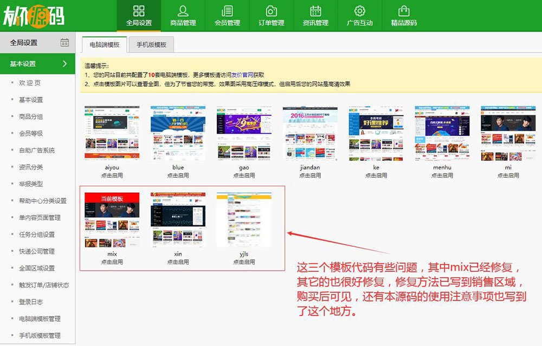Screen dimensions: 542x346
Task: Click 点击启用 under gao template
Action: [x=244, y=175]
